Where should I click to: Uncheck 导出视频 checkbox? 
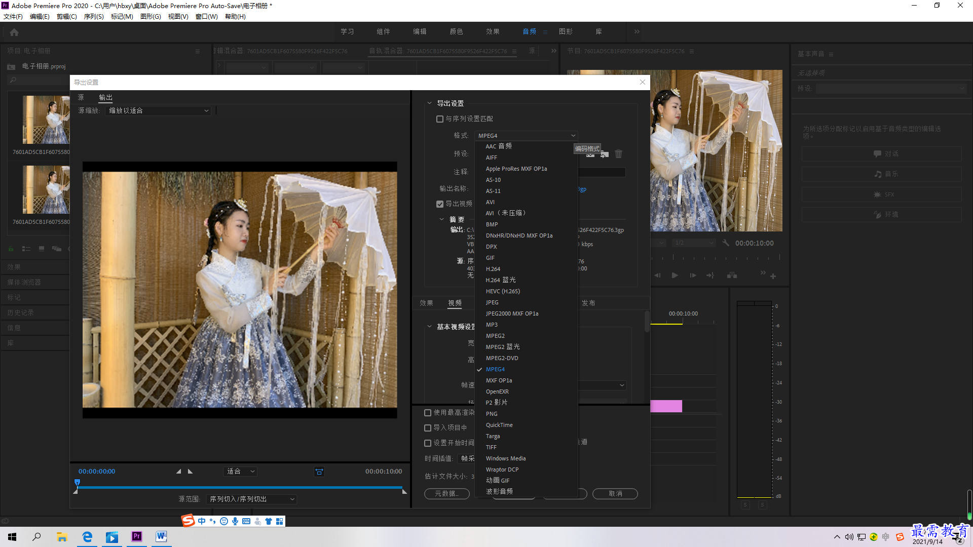pyautogui.click(x=440, y=204)
